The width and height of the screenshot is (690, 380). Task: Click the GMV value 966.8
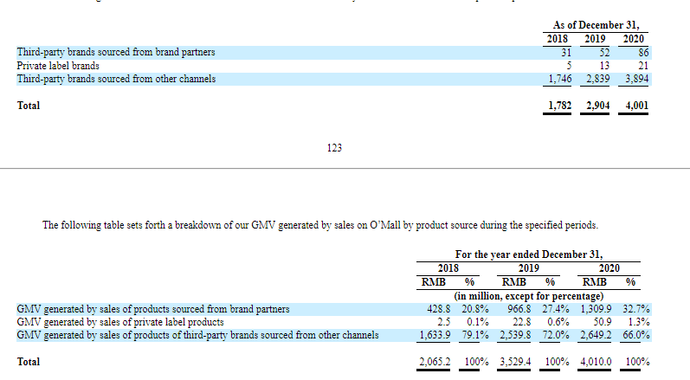point(519,309)
